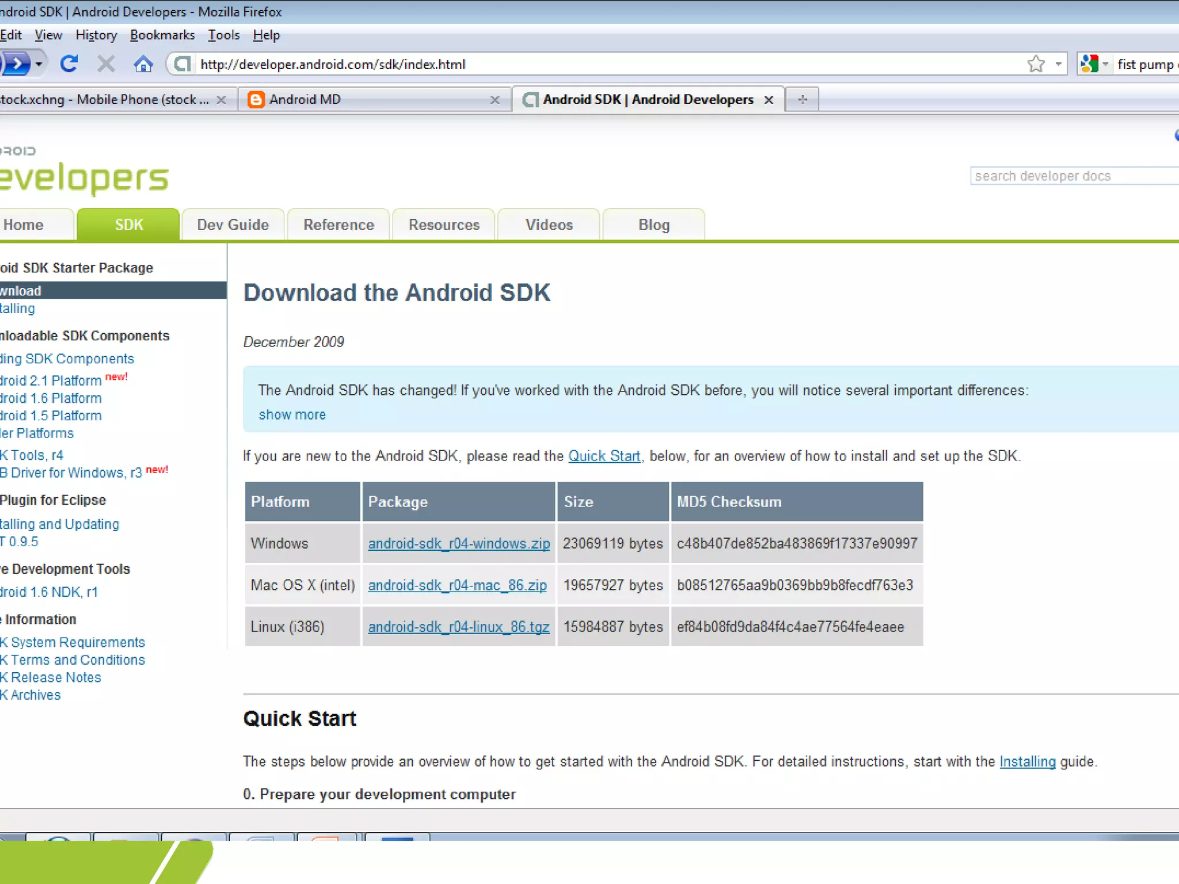Viewport: 1179px width, 884px height.
Task: Open a new tab with plus button
Action: [x=803, y=100]
